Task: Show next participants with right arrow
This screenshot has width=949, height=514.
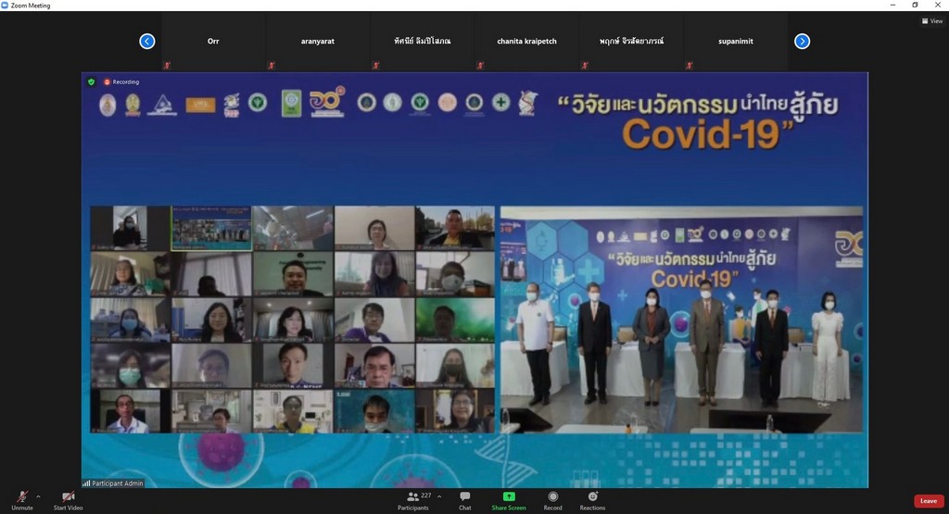Action: click(803, 41)
